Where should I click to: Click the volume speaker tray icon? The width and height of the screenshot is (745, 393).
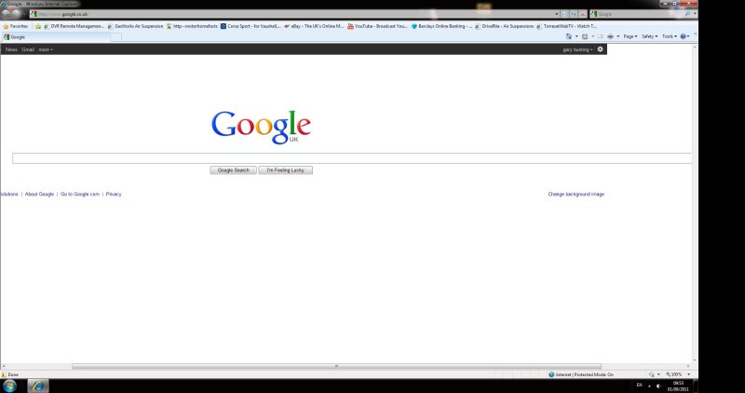pos(658,386)
